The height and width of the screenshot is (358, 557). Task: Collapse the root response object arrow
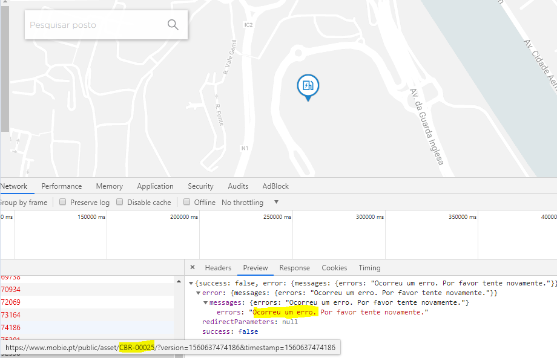click(191, 283)
